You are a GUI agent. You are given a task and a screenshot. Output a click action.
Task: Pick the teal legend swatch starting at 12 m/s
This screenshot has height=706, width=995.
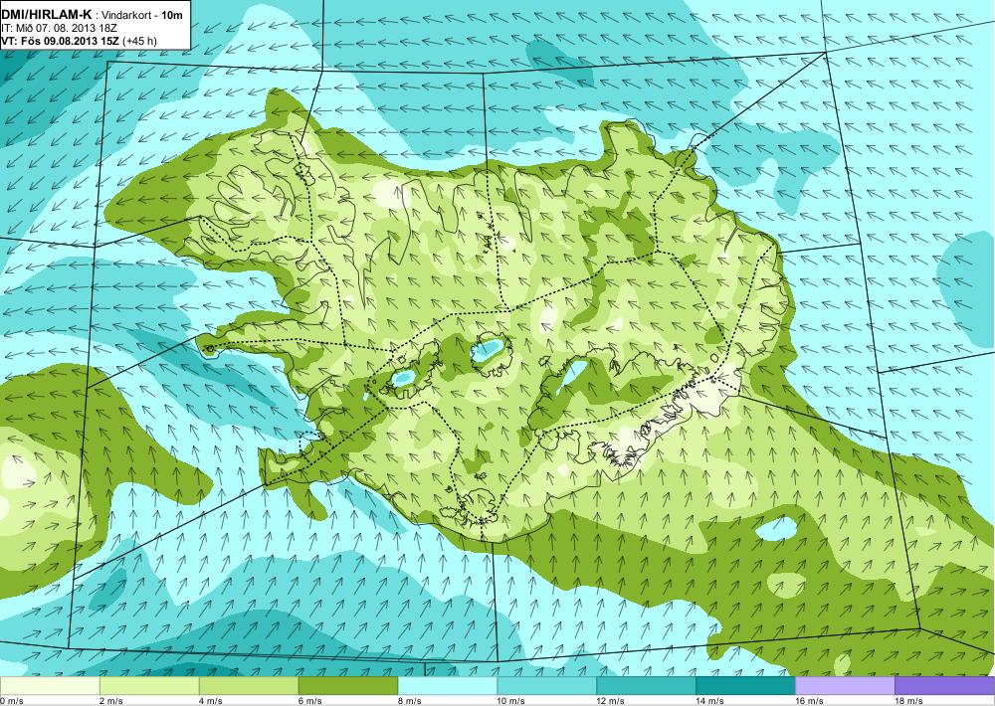(x=646, y=686)
